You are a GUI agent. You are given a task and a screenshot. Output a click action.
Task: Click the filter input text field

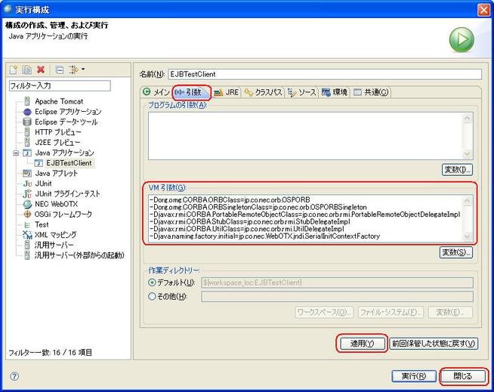(60, 85)
